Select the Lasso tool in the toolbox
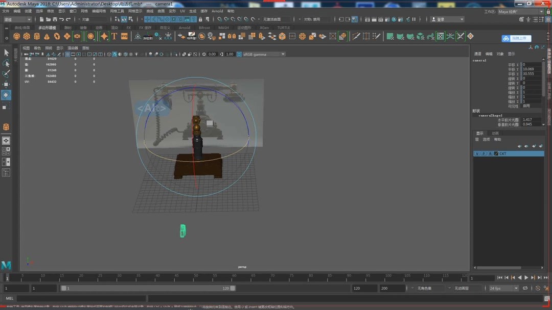The image size is (552, 310). (6, 62)
